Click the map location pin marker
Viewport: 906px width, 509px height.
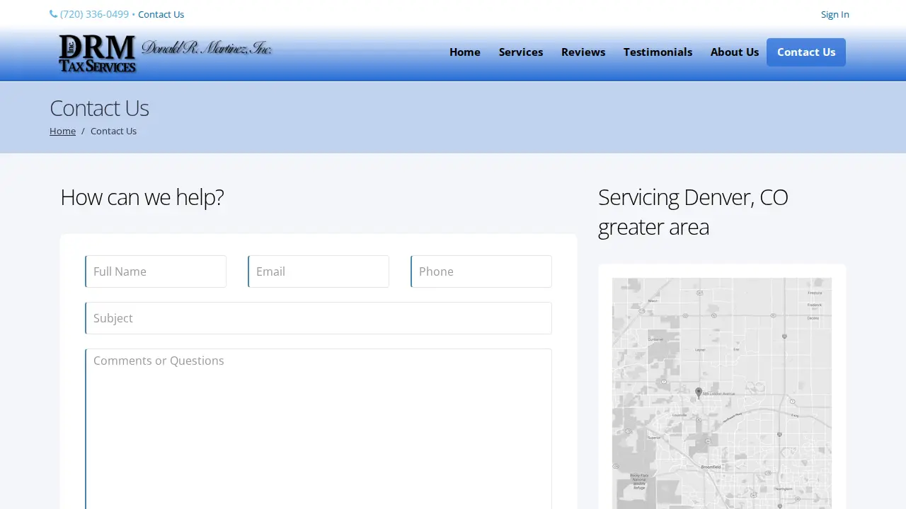699,393
